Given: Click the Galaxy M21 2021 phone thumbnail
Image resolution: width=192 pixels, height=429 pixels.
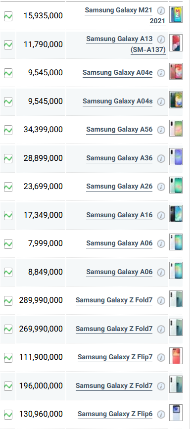Looking at the screenshot, I should click(176, 14).
